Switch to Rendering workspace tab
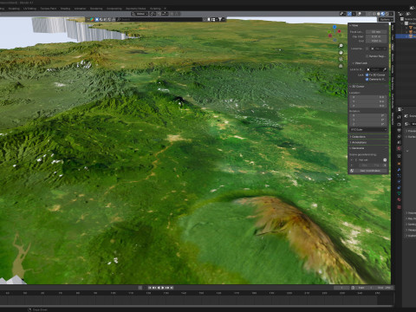416x312 pixels. (96, 9)
